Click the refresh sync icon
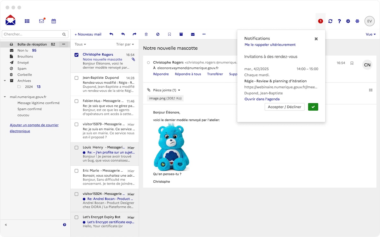The width and height of the screenshot is (380, 237). 330,21
